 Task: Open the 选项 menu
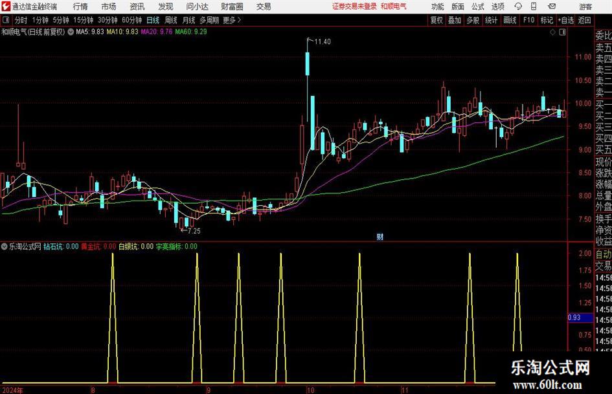pos(497,6)
